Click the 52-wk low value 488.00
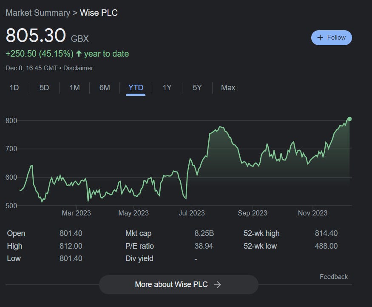The image size is (372, 307). tap(326, 246)
